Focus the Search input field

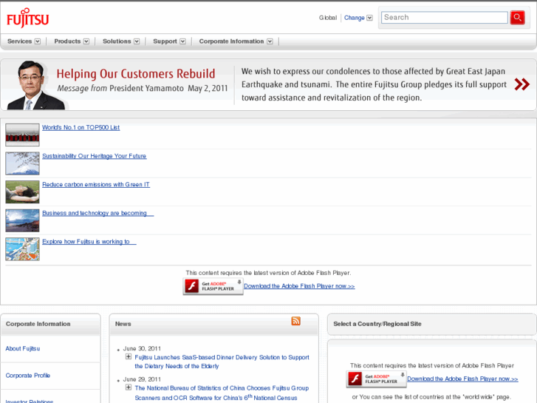(444, 18)
